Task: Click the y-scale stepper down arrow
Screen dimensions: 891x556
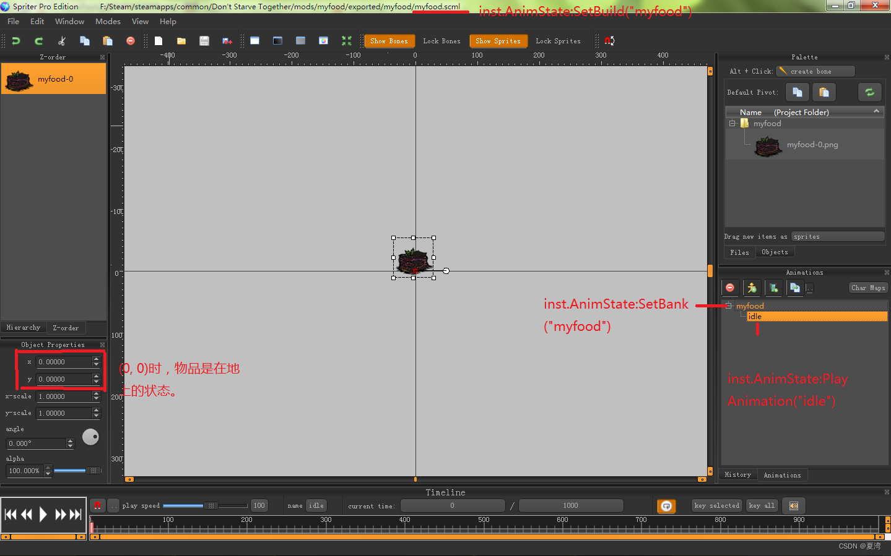Action: pyautogui.click(x=96, y=416)
